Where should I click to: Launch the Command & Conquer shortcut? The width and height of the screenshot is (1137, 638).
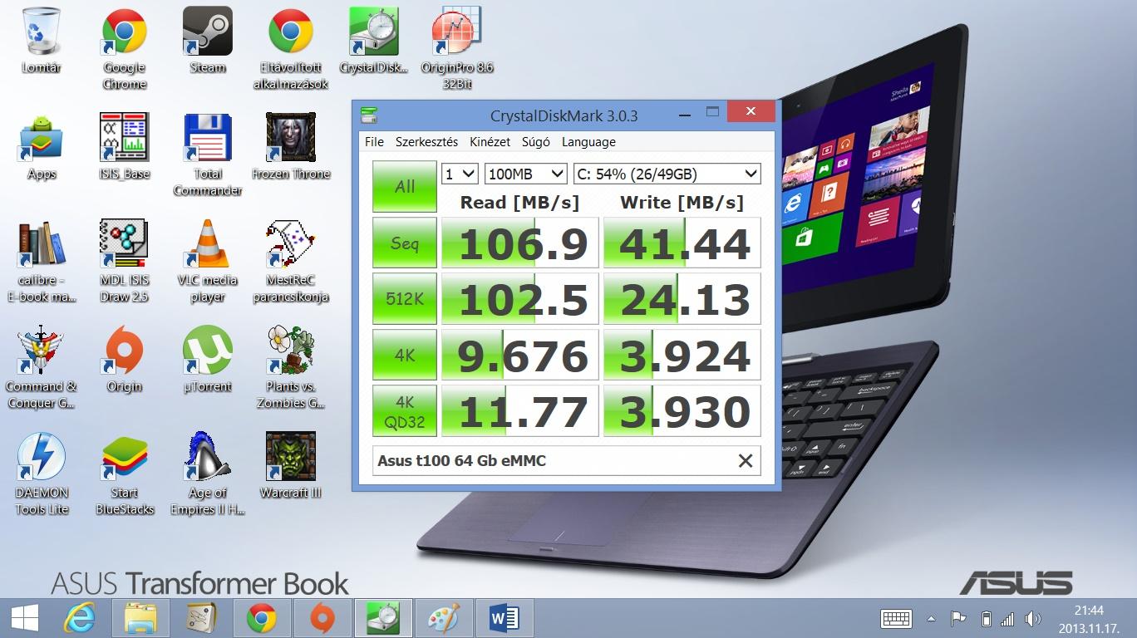(x=42, y=367)
